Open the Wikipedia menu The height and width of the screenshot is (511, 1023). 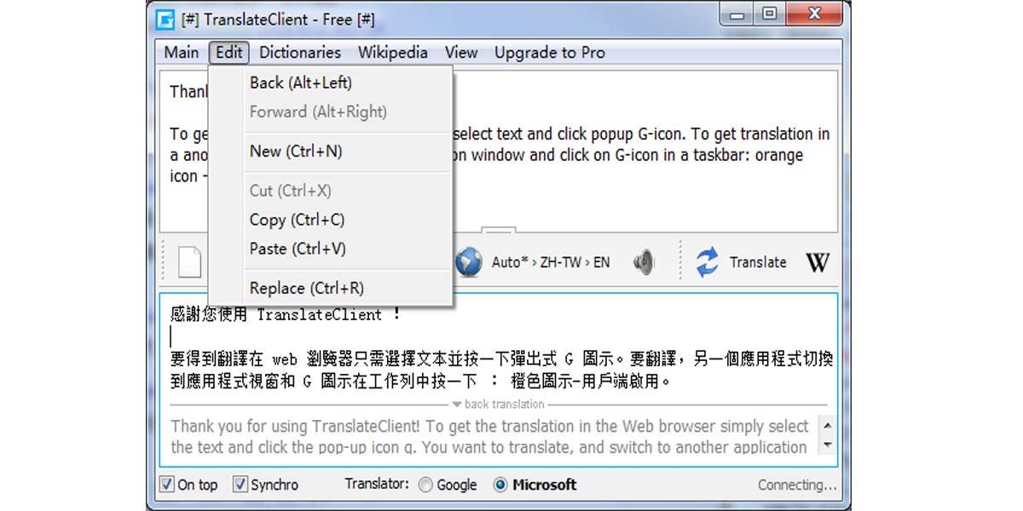pyautogui.click(x=393, y=53)
